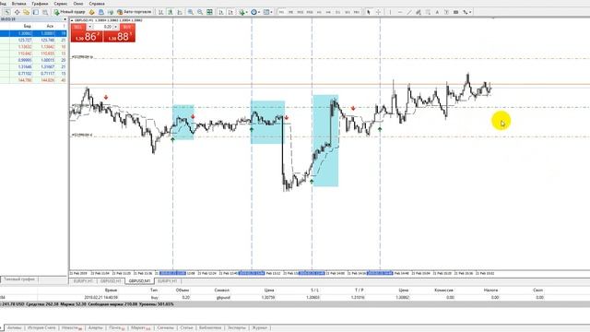This screenshot has width=590, height=332.
Task: Click the red BUY button
Action: point(119,33)
